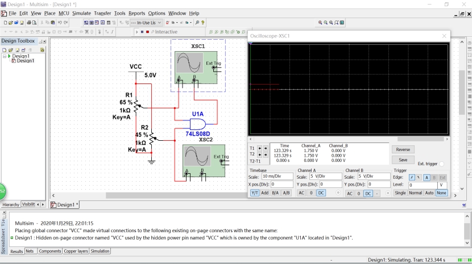Toggle the Ext. trigger radio button
This screenshot has width=472, height=264.
tap(441, 164)
